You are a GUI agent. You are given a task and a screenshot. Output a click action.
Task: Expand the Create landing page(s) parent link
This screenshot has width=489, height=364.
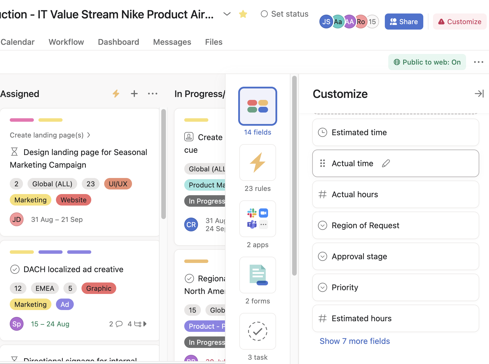50,135
